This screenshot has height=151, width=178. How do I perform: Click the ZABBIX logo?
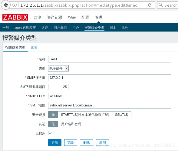click(15, 17)
